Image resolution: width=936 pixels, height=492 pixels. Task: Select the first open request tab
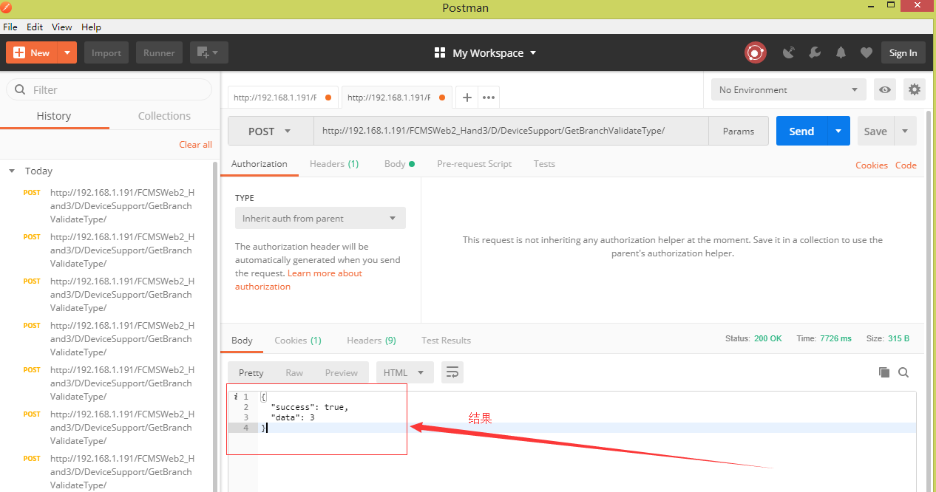coord(282,97)
